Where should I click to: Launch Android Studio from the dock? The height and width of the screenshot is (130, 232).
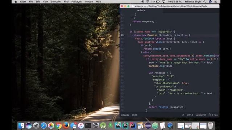coord(103,126)
